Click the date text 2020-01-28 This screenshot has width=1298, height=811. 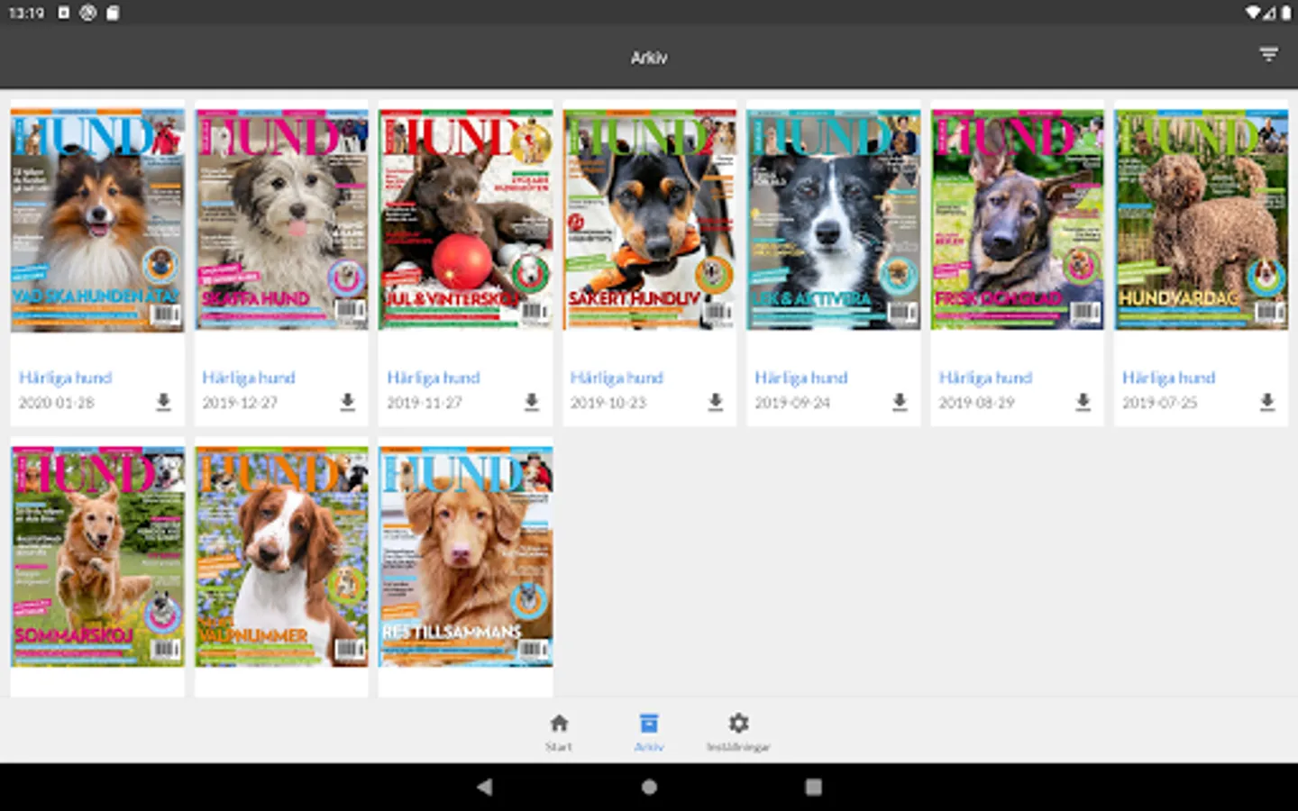[56, 403]
